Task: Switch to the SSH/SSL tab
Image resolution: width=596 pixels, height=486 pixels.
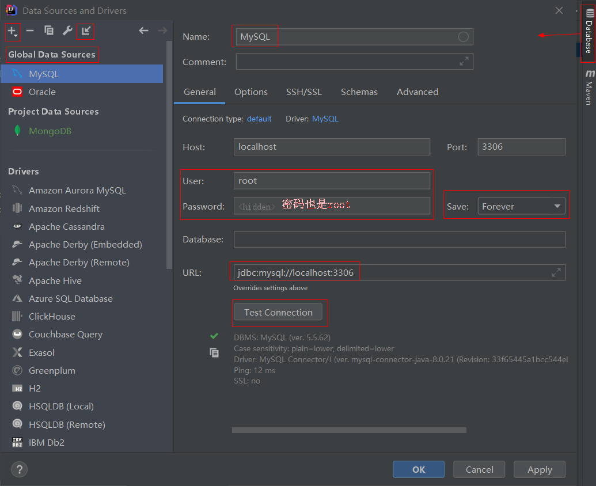Action: (304, 92)
